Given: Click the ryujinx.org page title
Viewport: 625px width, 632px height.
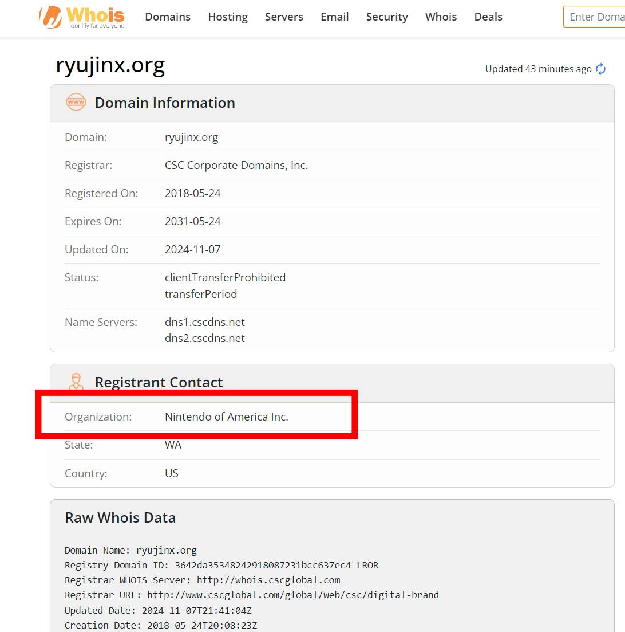Looking at the screenshot, I should point(110,65).
